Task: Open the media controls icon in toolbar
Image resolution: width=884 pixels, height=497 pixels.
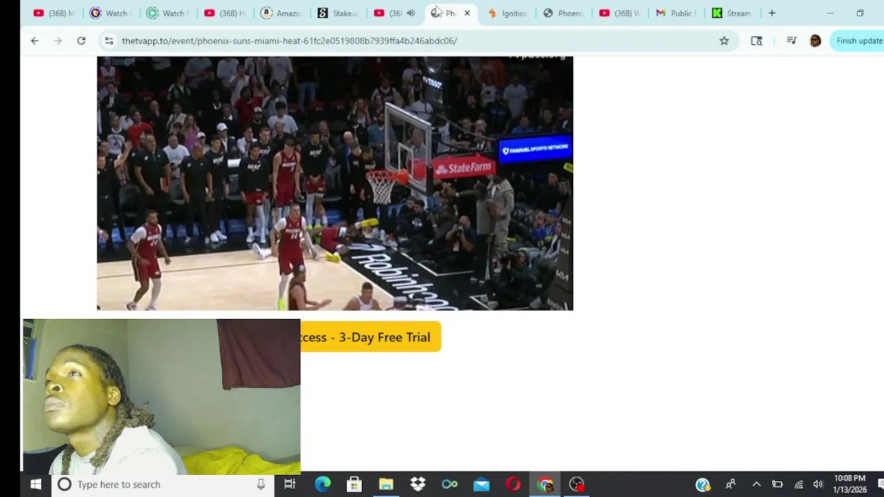Action: click(791, 41)
